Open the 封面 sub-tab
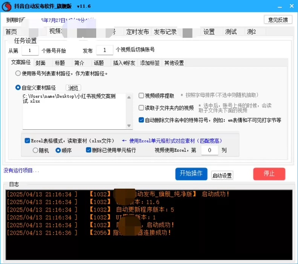298x264 pixels. click(40, 63)
